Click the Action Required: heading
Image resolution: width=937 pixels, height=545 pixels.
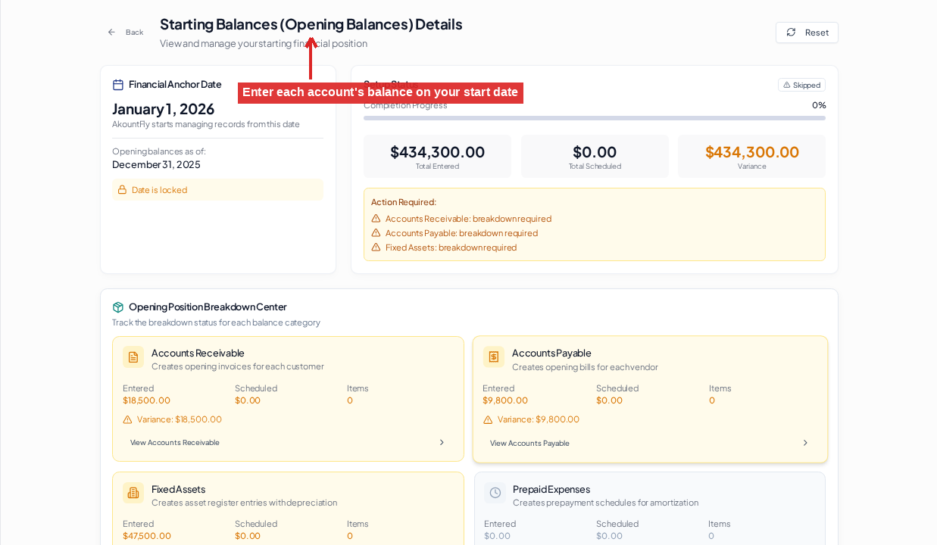tap(404, 202)
